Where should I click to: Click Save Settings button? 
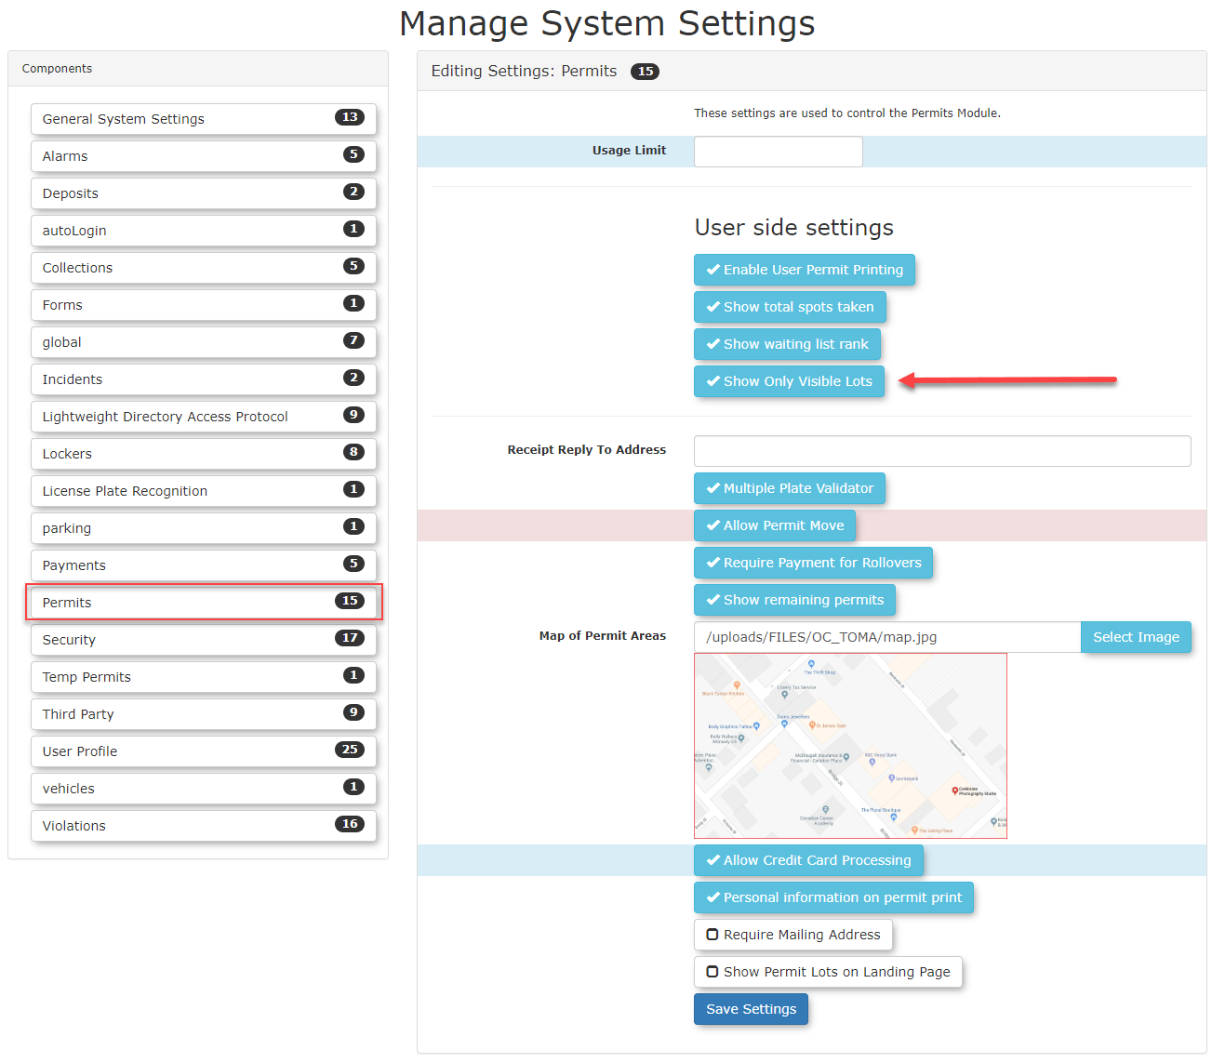[x=751, y=1009]
